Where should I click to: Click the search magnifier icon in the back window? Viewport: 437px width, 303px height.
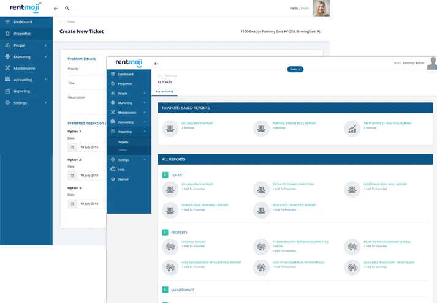67,8
